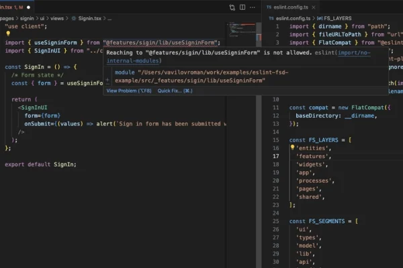
Task: Click line number 25 in the gutter
Action: click(x=276, y=221)
